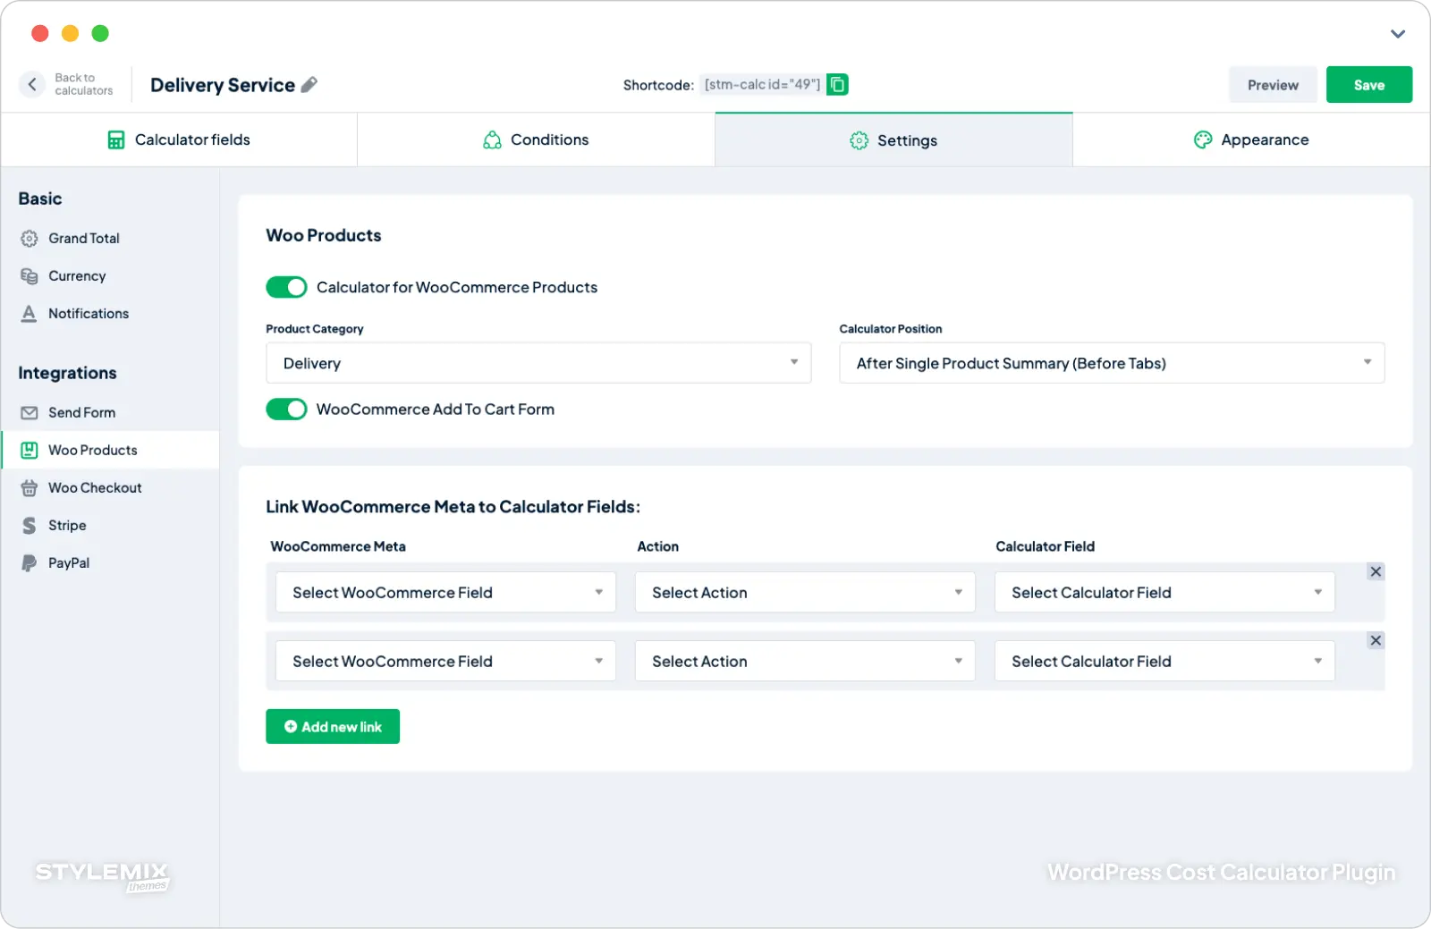Click the Add new link button
1431x929 pixels.
coord(332,726)
